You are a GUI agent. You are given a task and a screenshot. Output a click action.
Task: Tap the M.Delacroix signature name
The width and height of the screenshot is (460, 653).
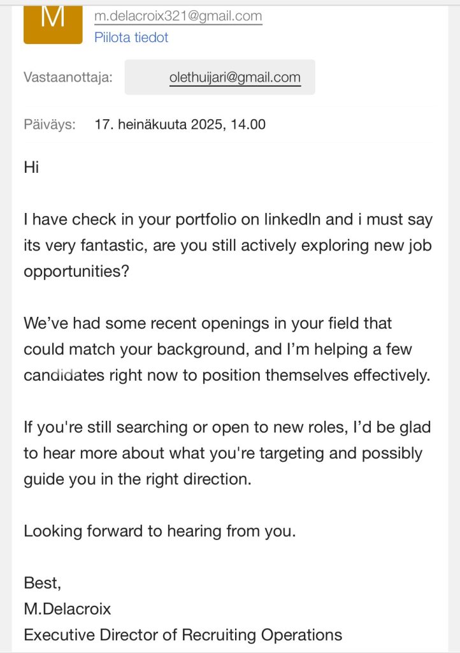coord(67,609)
